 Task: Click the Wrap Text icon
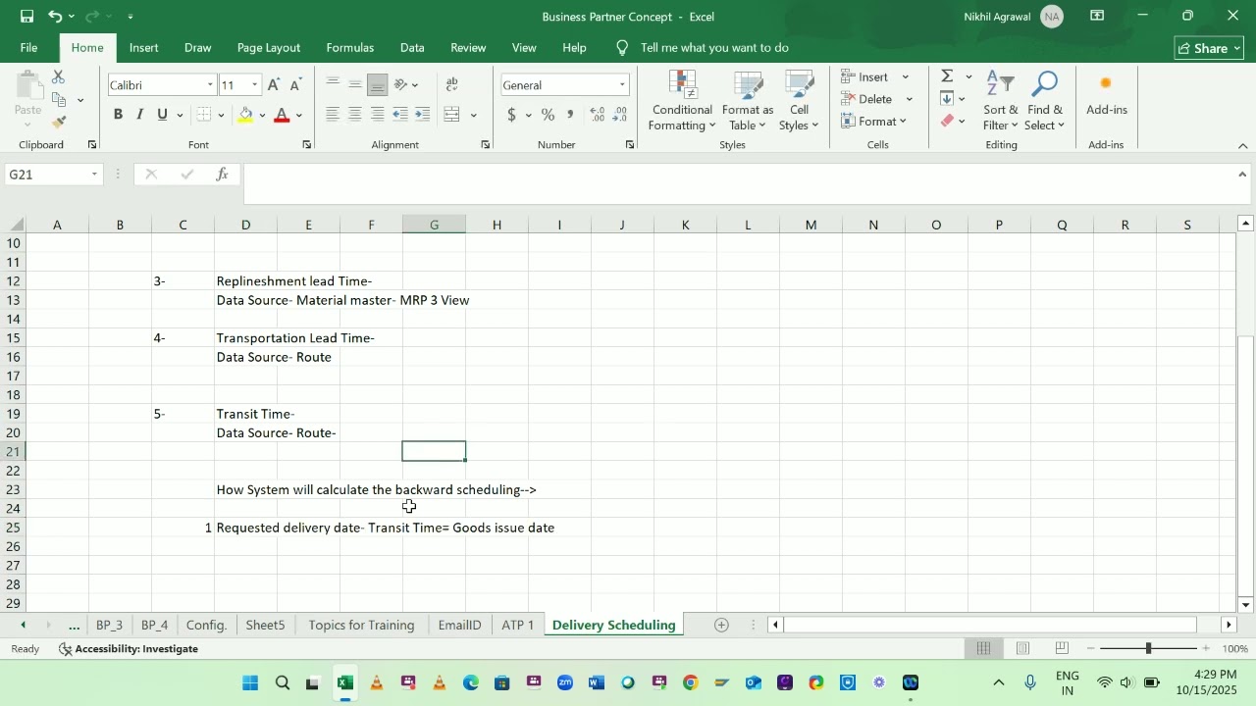(452, 85)
